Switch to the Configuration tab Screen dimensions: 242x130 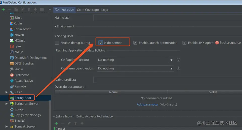[x=64, y=10]
